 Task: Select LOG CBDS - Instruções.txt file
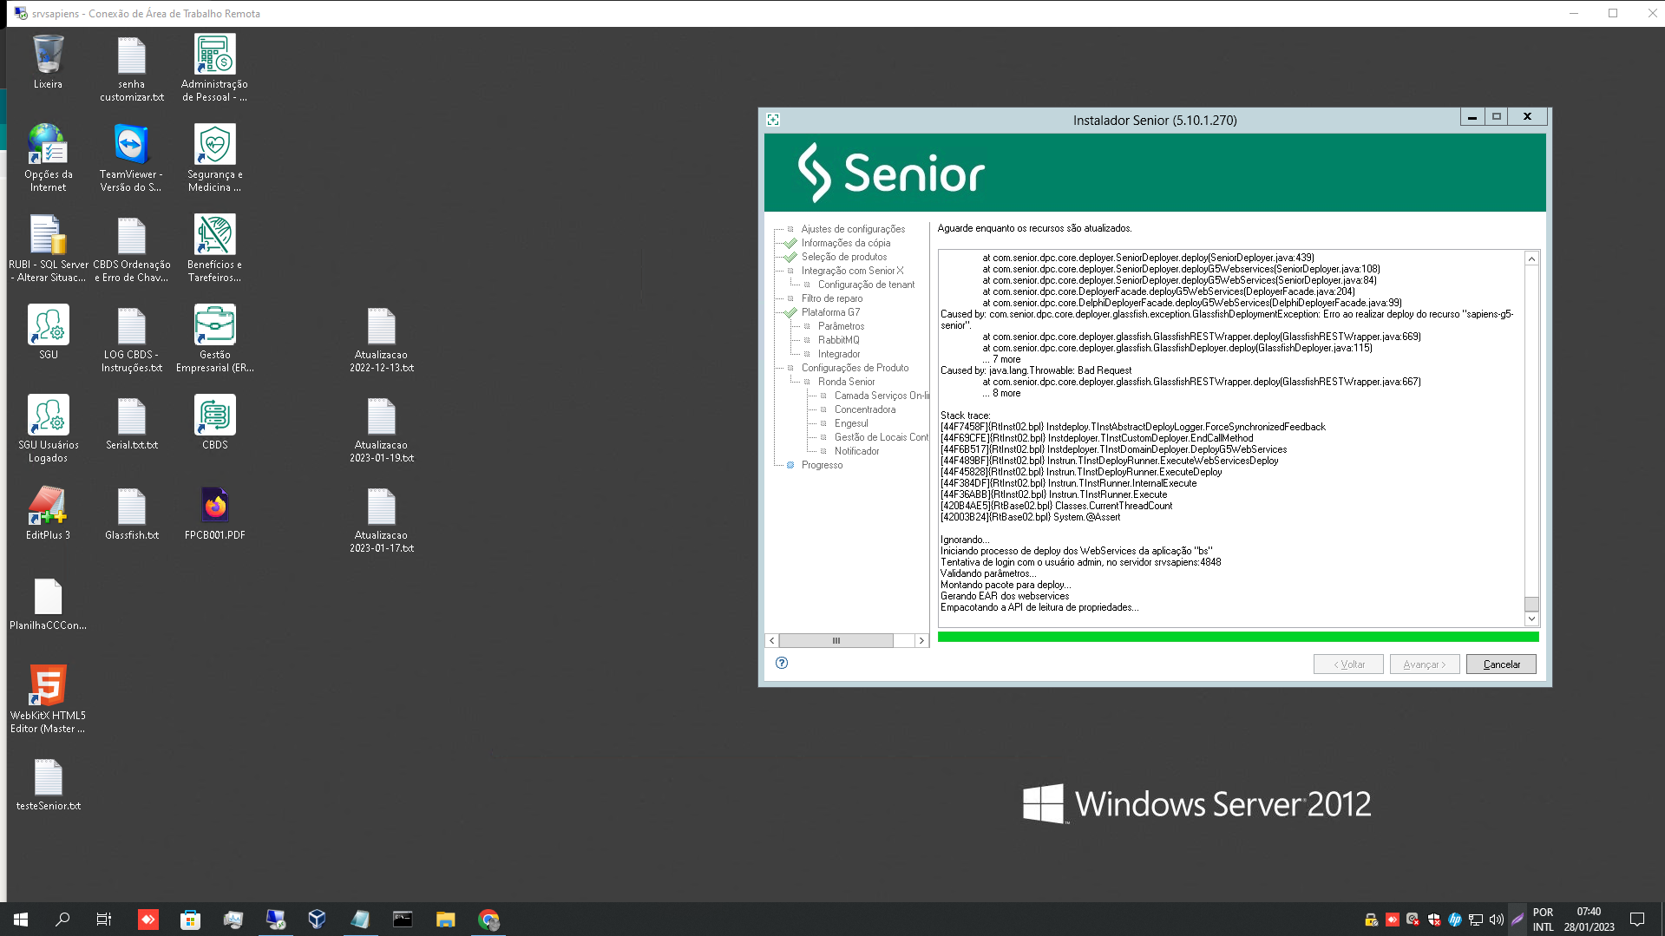coord(131,339)
